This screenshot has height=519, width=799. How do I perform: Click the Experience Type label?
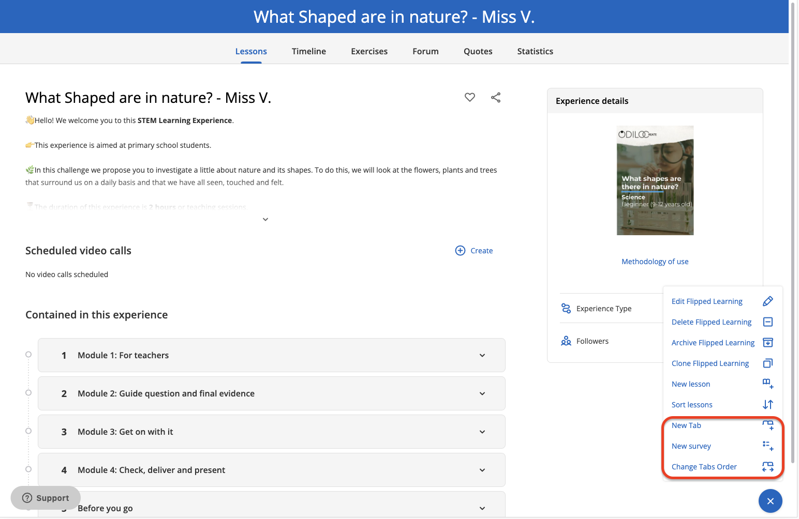point(604,309)
